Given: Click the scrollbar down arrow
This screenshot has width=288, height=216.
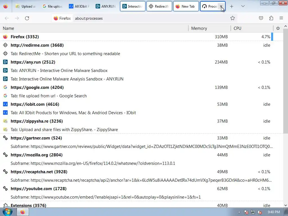Looking at the screenshot, I should [x=286, y=205].
